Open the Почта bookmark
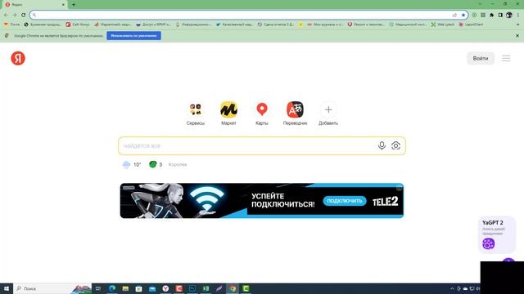This screenshot has height=294, width=524. pyautogui.click(x=11, y=24)
